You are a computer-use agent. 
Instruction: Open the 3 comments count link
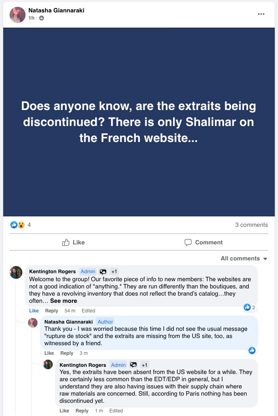[x=251, y=225]
